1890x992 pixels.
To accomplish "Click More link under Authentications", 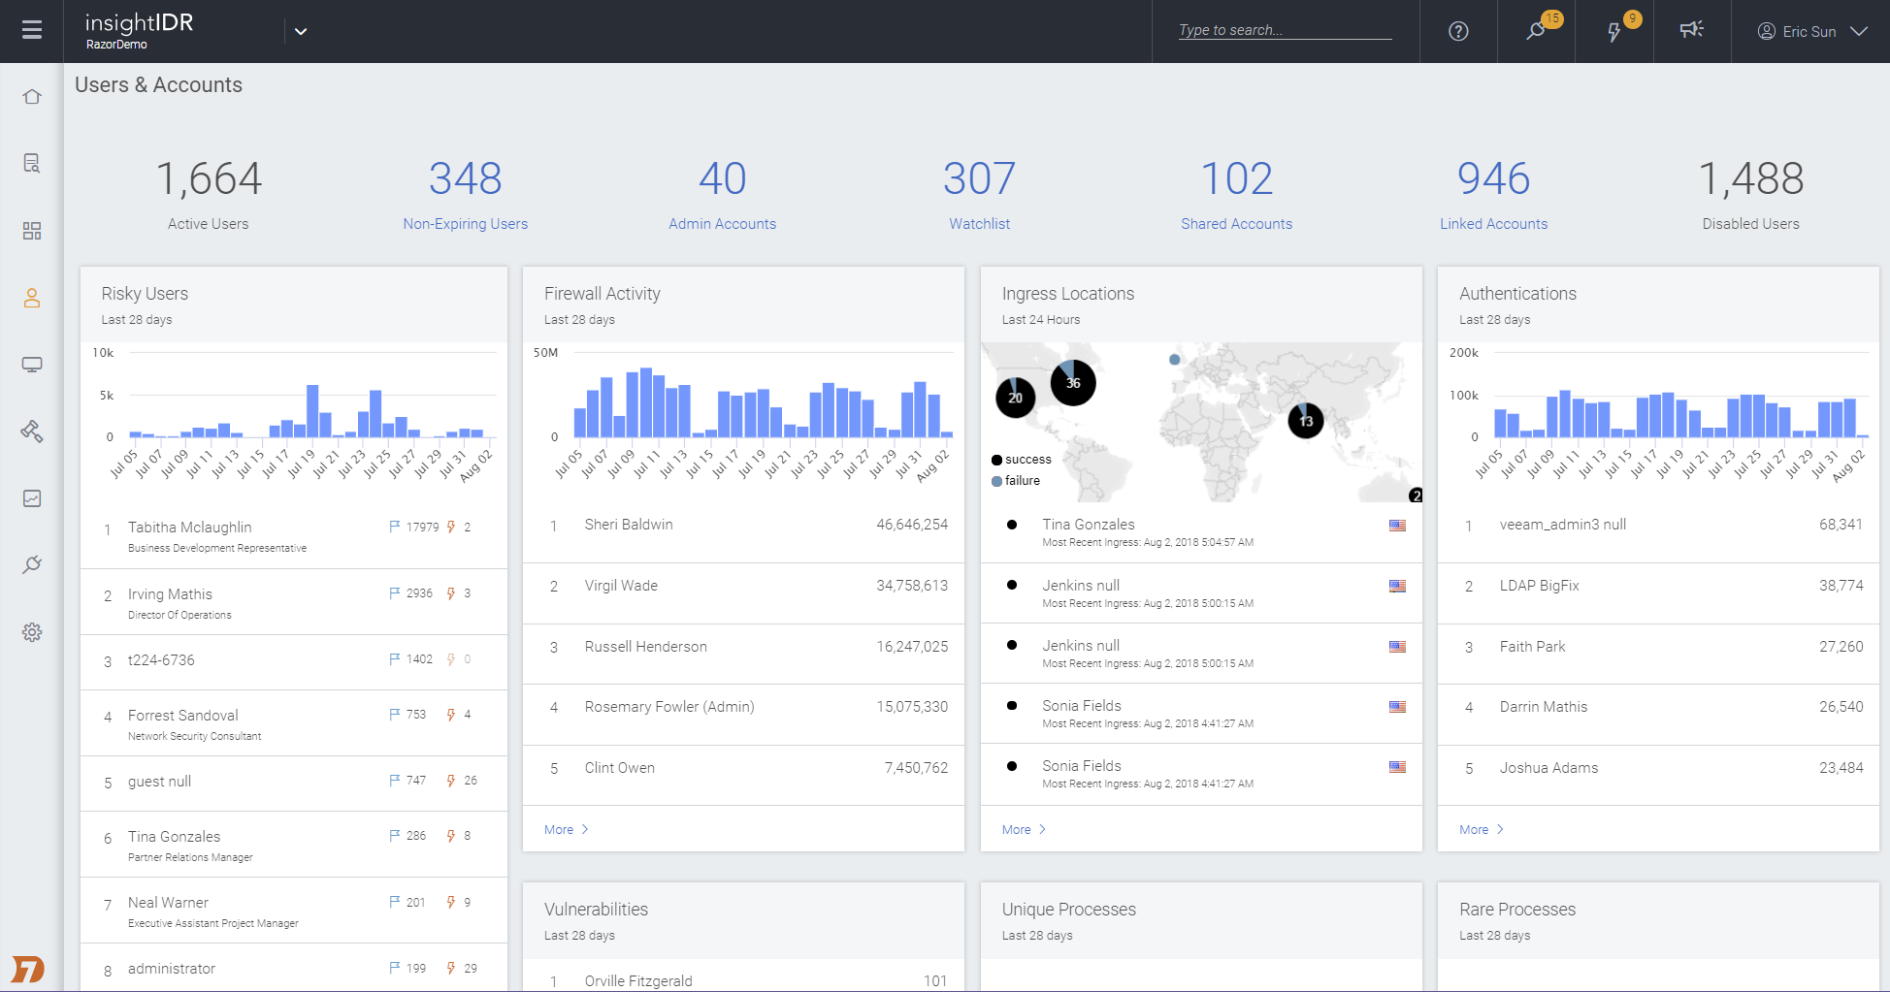I will (1481, 829).
